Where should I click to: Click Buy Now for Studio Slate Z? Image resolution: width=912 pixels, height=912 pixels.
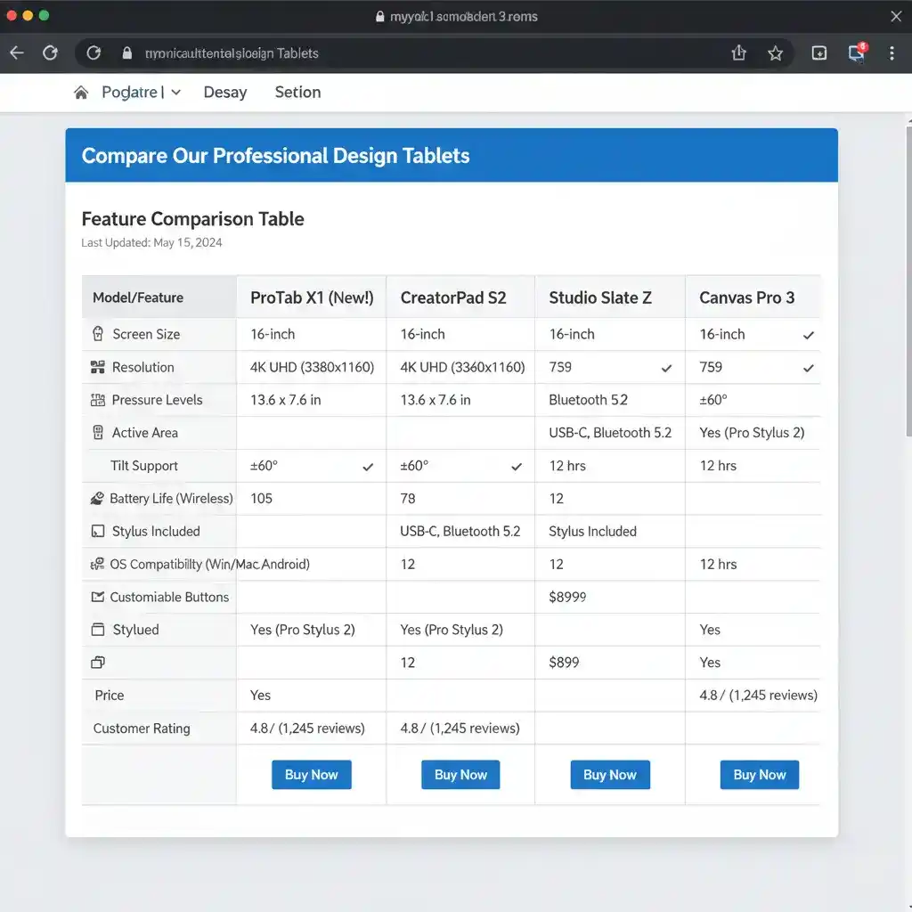pyautogui.click(x=609, y=775)
